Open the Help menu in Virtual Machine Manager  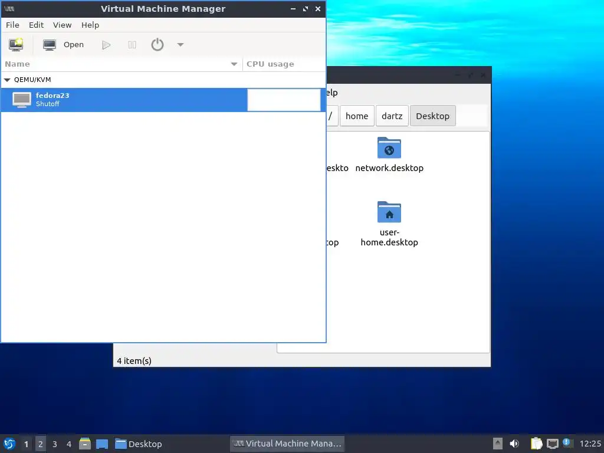point(90,25)
